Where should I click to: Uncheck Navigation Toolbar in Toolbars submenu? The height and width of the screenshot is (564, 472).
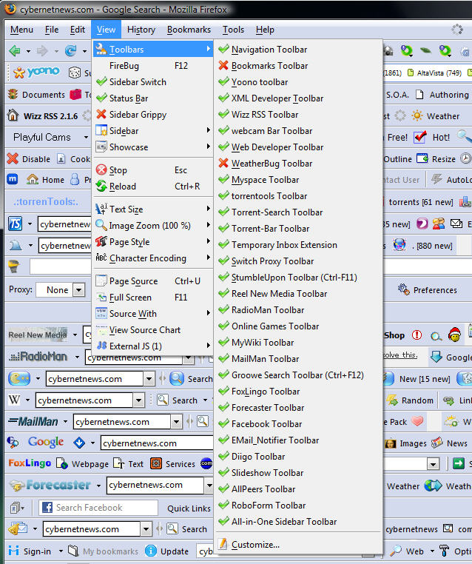tap(269, 50)
